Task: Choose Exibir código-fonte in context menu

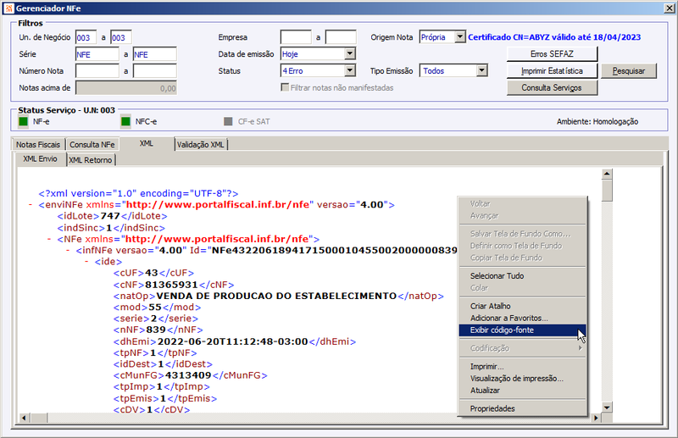Action: (522, 330)
